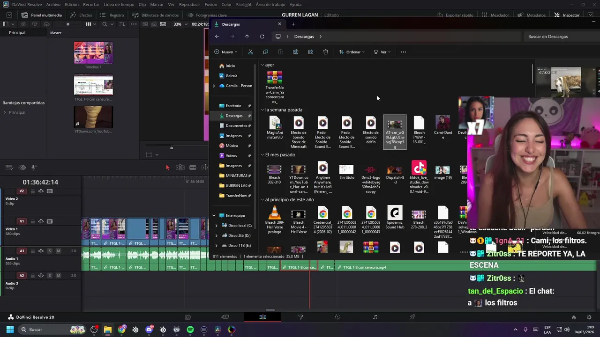The image size is (600, 337).
Task: Open the Fusion menu
Action: coord(211,4)
